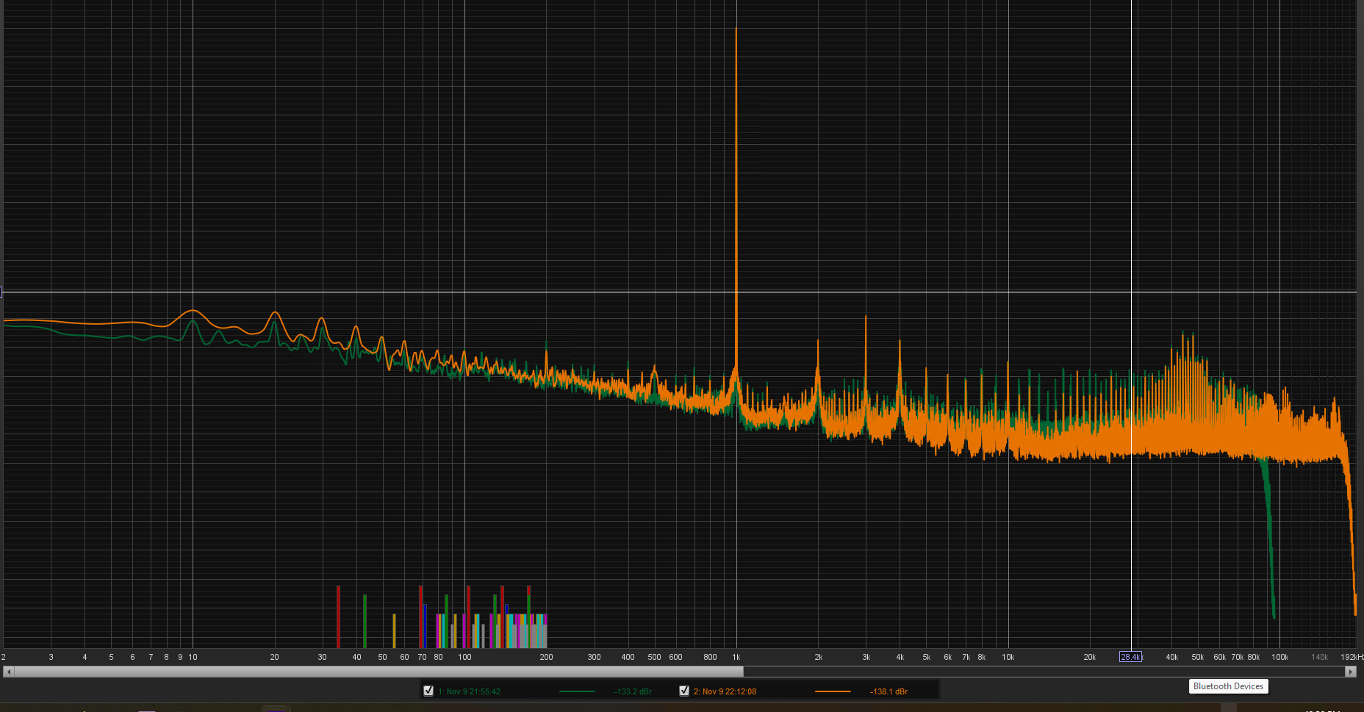
Task: Click the '10k' frequency axis label
Action: click(x=1008, y=657)
